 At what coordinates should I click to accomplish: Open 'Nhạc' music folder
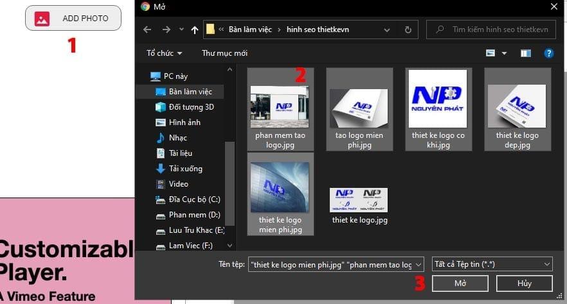click(172, 138)
